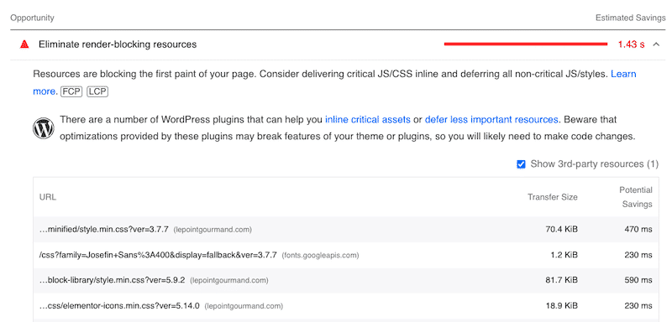
Task: Click the Estimated Savings column header
Action: click(631, 18)
